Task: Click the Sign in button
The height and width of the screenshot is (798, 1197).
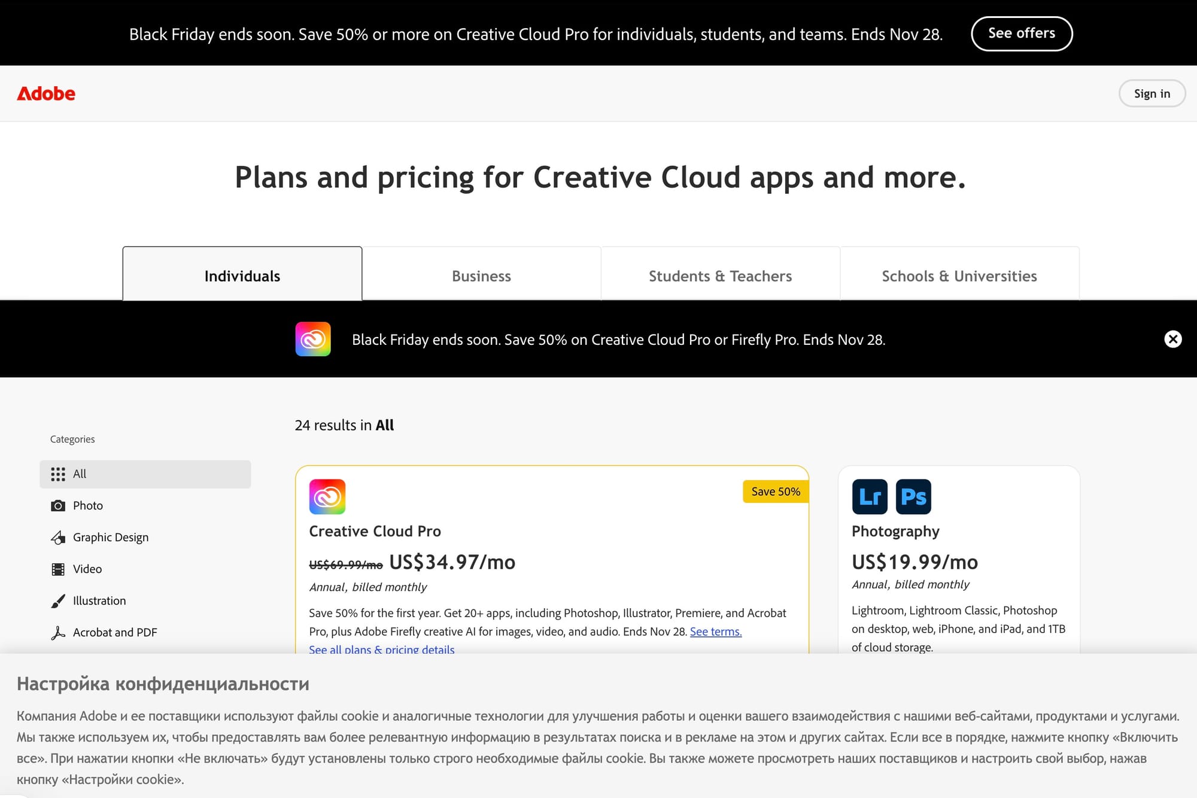Action: [1152, 93]
